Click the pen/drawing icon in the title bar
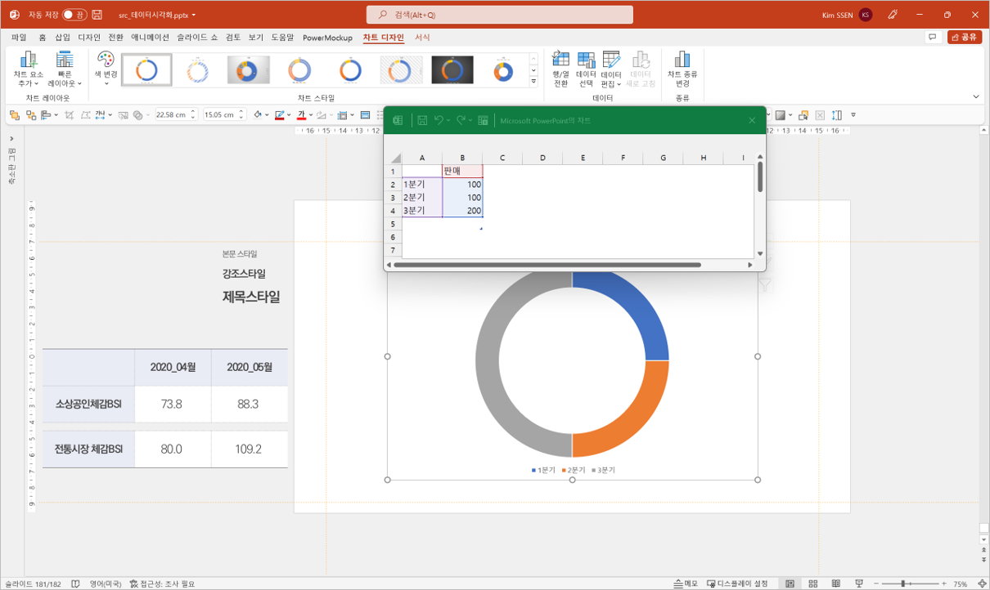Screen dimensions: 990x590 pos(893,15)
